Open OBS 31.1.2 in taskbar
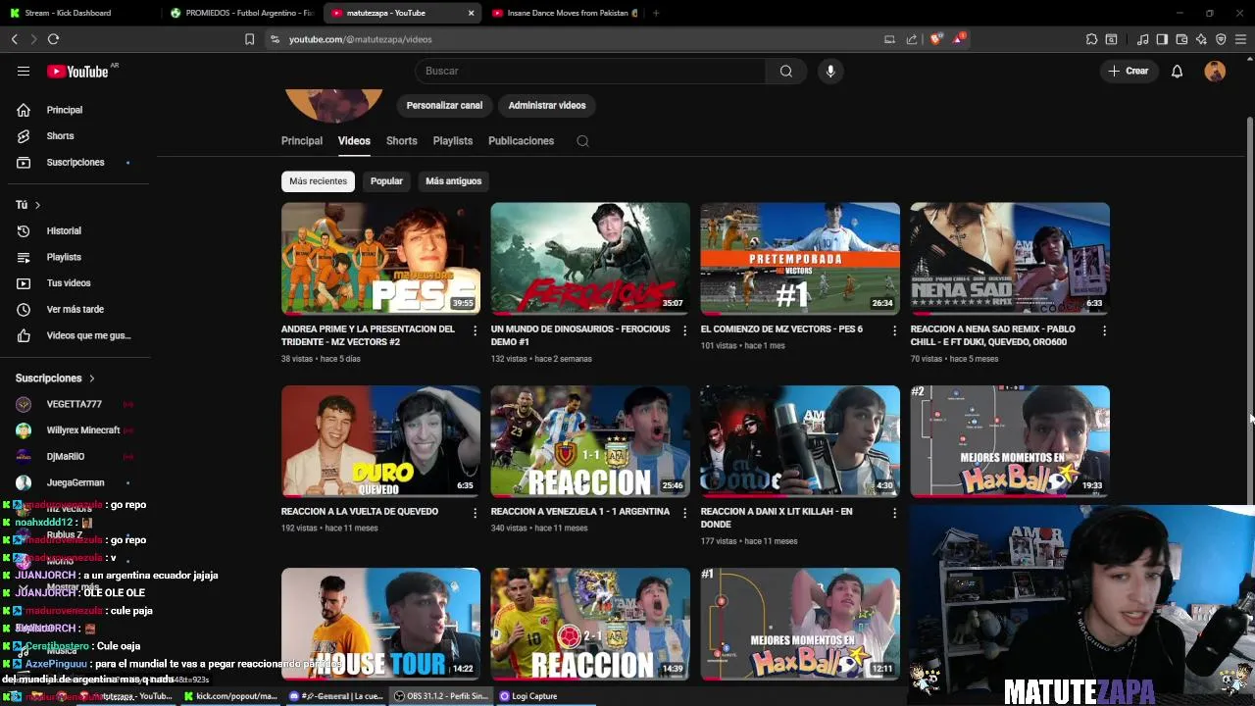The width and height of the screenshot is (1255, 706). (441, 696)
